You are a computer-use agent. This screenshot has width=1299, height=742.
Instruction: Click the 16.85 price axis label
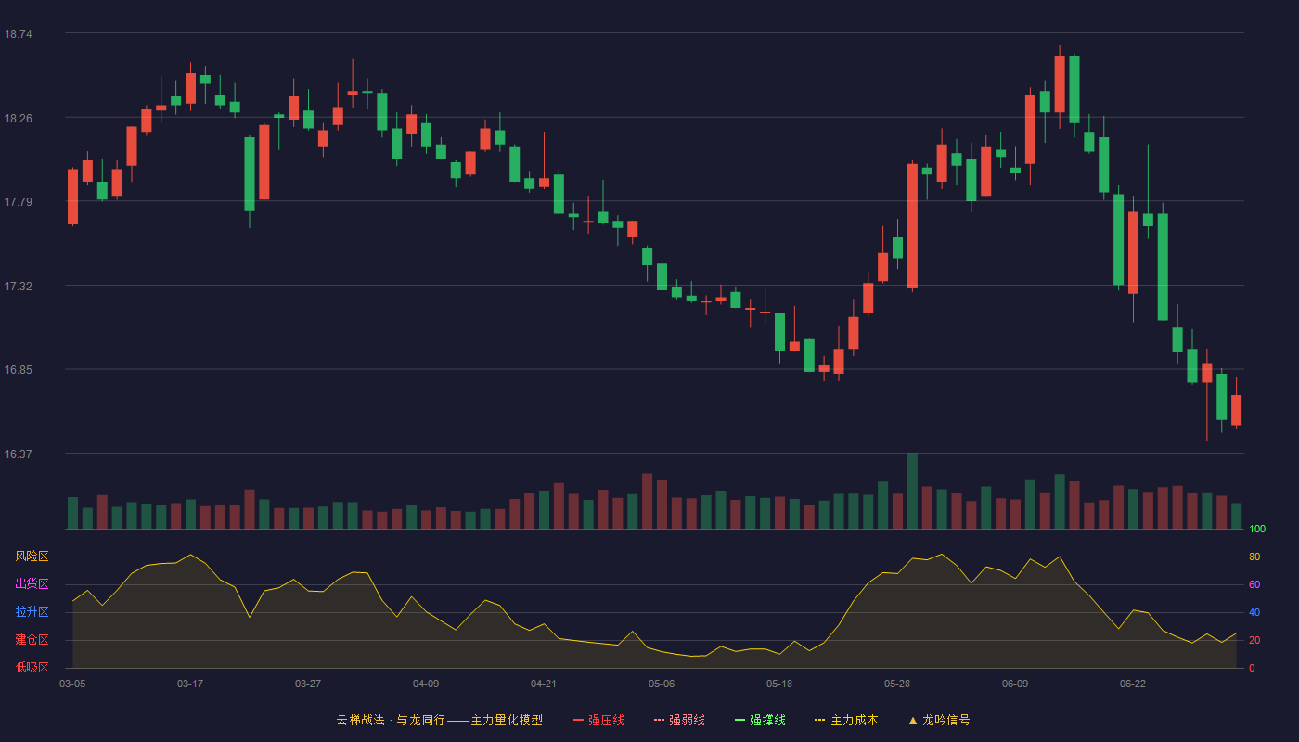(x=19, y=370)
